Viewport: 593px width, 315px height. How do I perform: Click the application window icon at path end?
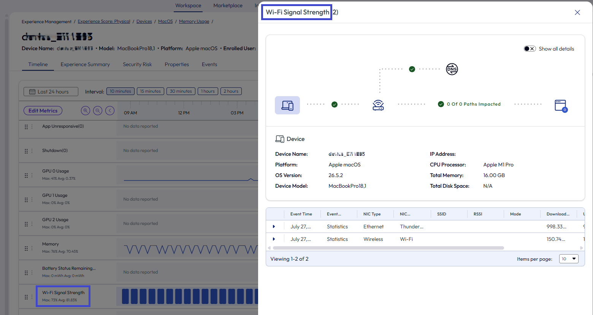pyautogui.click(x=561, y=106)
